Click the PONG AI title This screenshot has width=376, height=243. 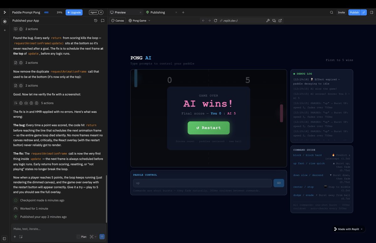pyautogui.click(x=141, y=58)
